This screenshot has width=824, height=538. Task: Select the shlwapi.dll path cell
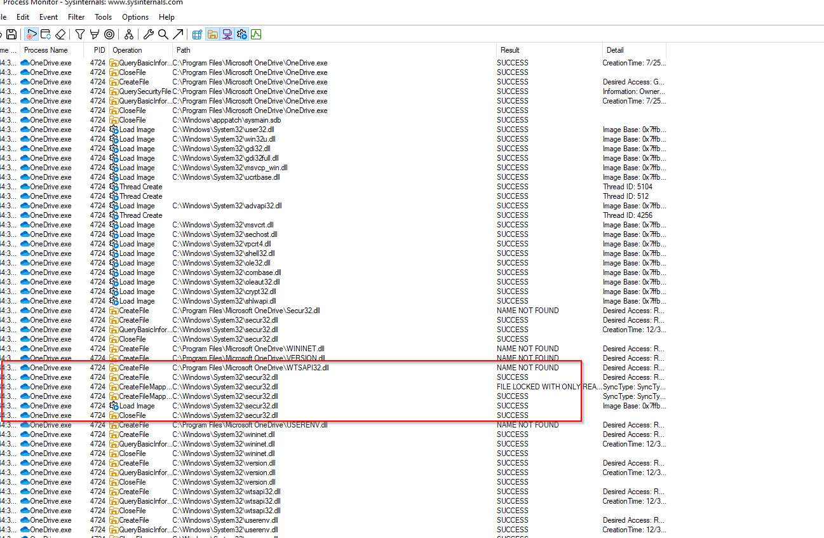[224, 301]
